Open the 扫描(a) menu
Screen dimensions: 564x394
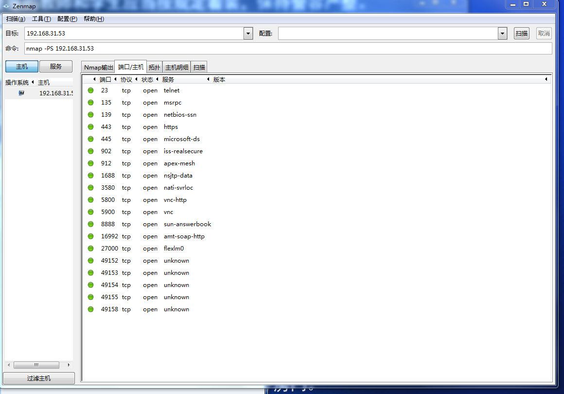click(16, 18)
